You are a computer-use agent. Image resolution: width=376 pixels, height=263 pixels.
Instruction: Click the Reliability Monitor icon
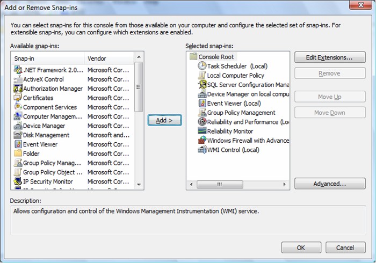[x=202, y=131]
